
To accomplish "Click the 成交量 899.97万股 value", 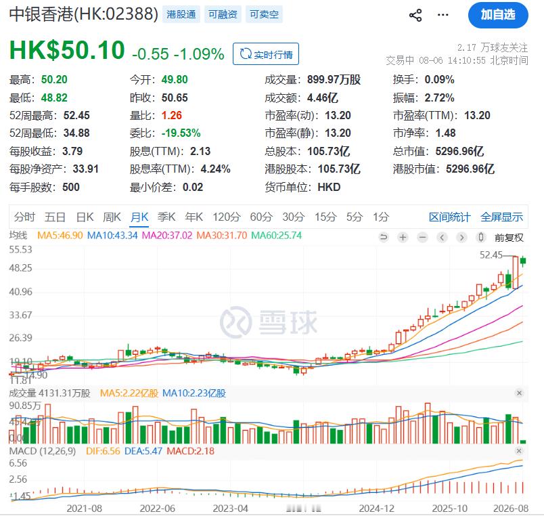I will 334,79.
